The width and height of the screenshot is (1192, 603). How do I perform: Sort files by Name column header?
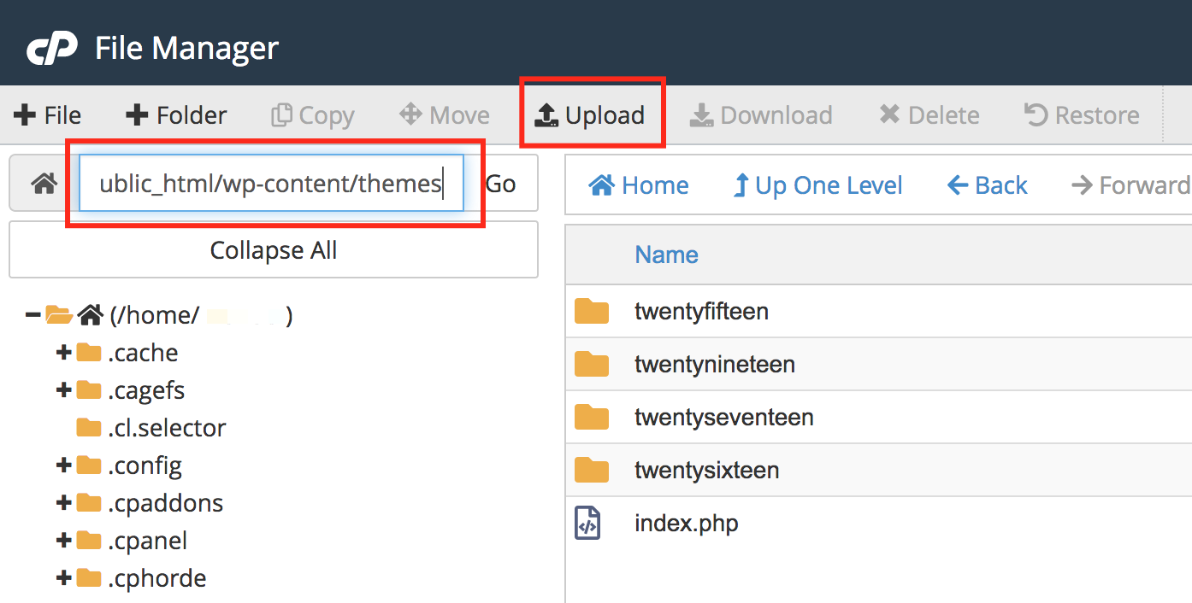point(666,255)
